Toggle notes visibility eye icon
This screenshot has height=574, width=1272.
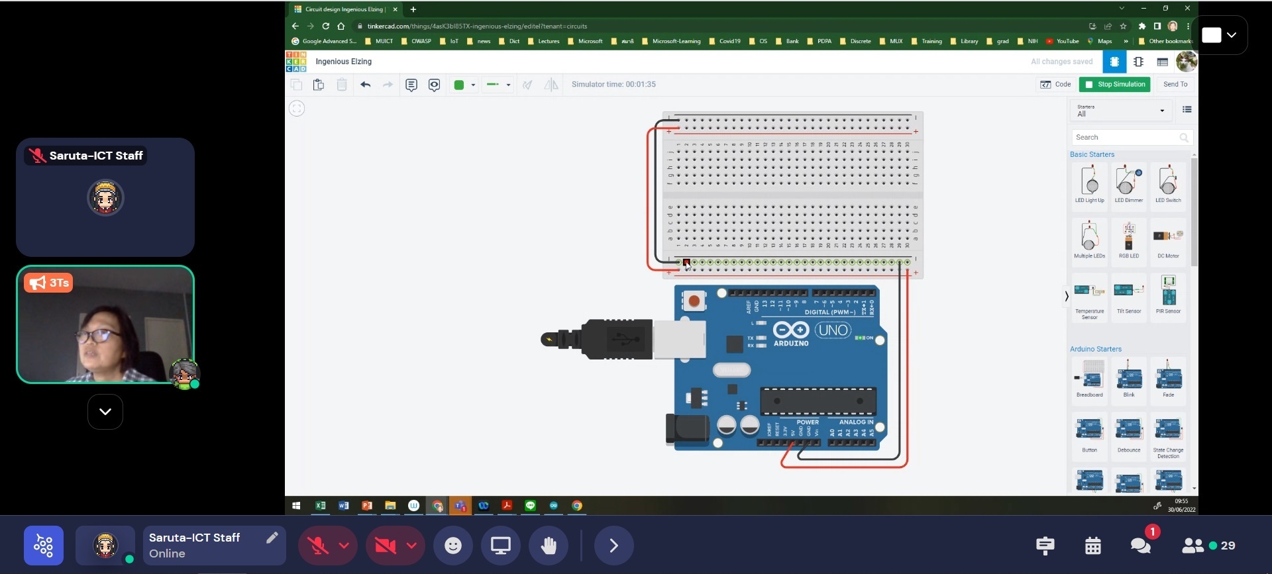point(434,85)
